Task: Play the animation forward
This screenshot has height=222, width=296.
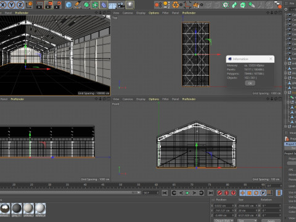Action: [x=187, y=193]
